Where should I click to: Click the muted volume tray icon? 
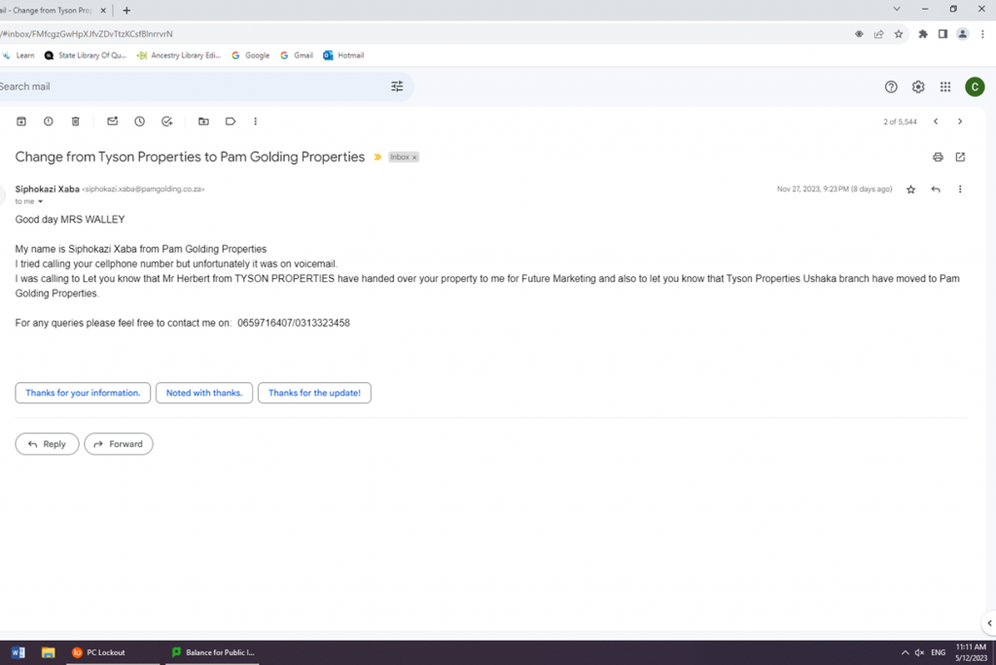(x=919, y=652)
